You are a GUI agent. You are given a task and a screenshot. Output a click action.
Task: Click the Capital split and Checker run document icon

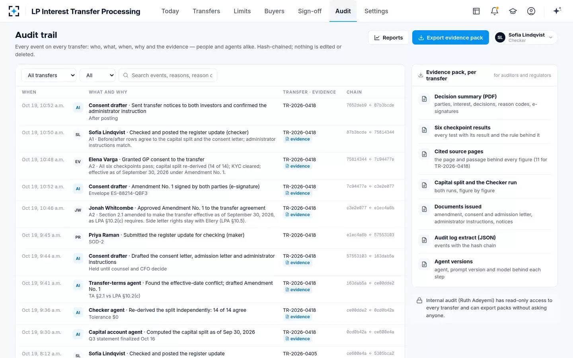pos(425,185)
